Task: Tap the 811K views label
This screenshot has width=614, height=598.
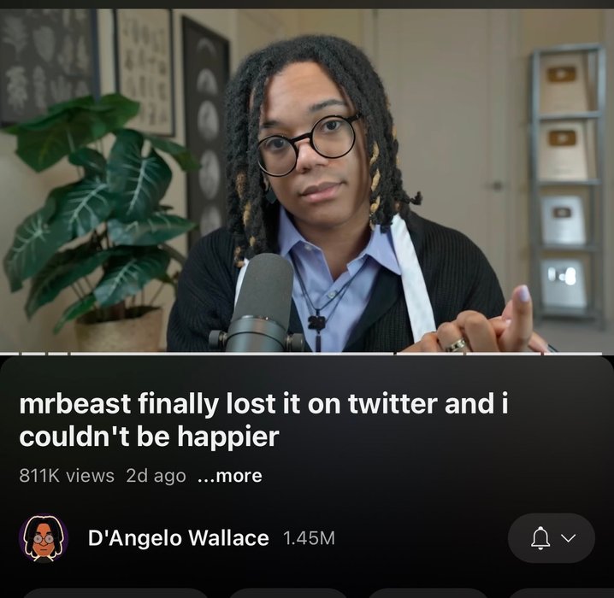Action: 67,476
